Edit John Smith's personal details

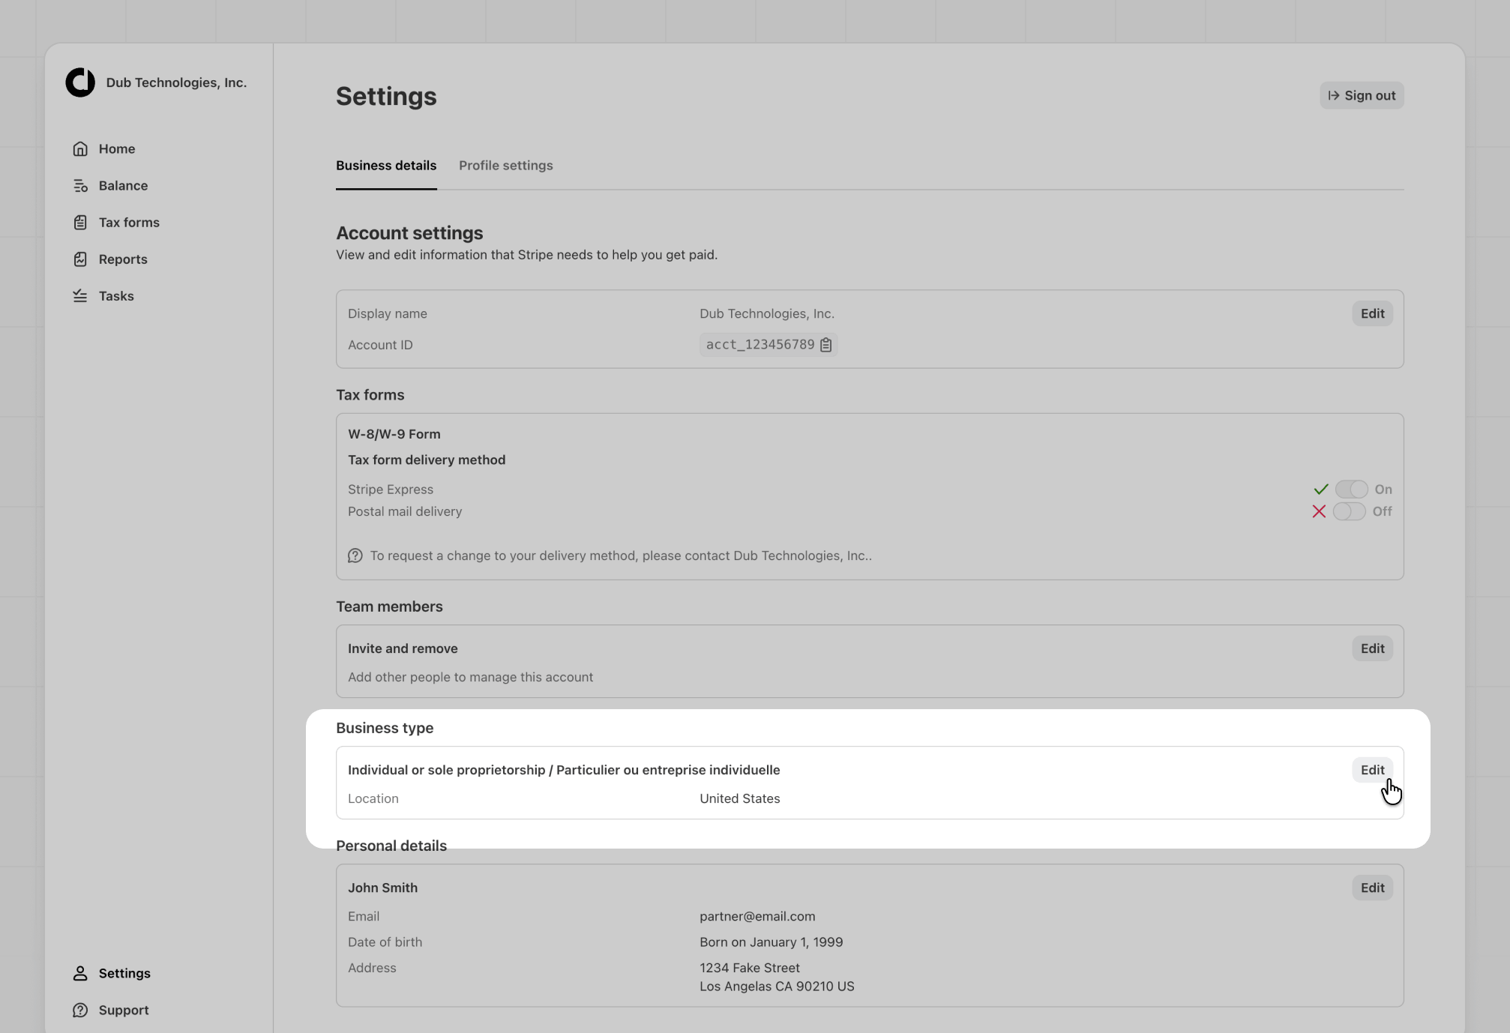(x=1372, y=888)
